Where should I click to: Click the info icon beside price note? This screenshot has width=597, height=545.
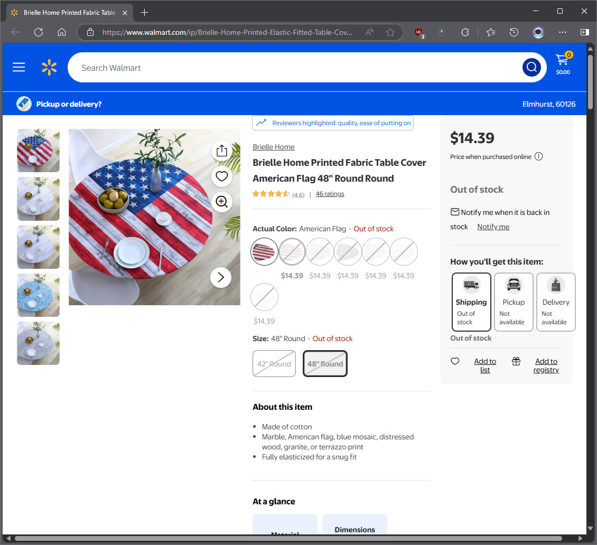tap(538, 156)
